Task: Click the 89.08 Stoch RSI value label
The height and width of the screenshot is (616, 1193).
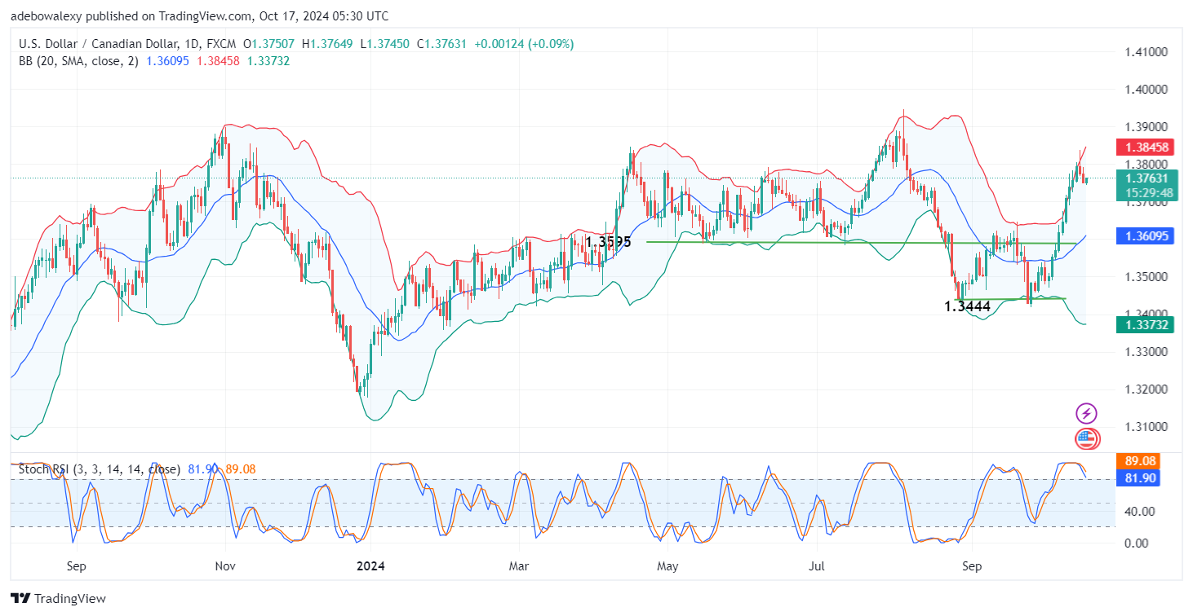Action: (1140, 461)
